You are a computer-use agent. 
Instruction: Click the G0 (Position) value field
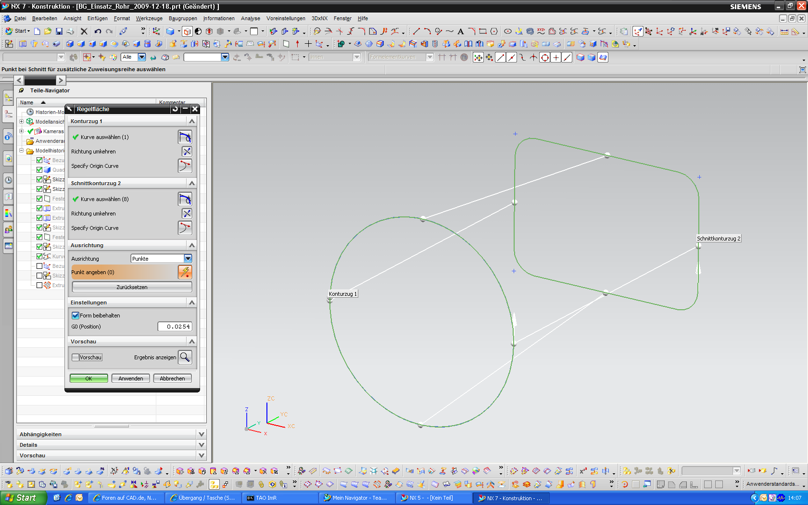pyautogui.click(x=175, y=327)
